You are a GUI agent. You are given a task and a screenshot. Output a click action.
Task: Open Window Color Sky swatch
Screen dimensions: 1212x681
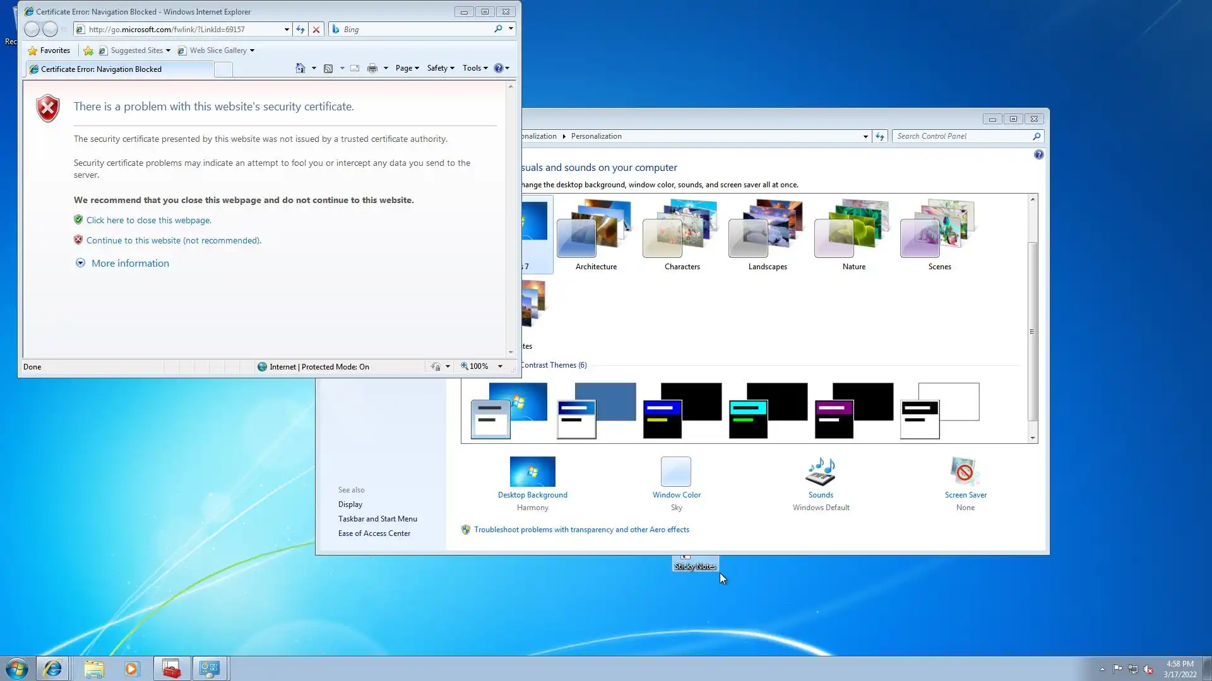pyautogui.click(x=676, y=472)
